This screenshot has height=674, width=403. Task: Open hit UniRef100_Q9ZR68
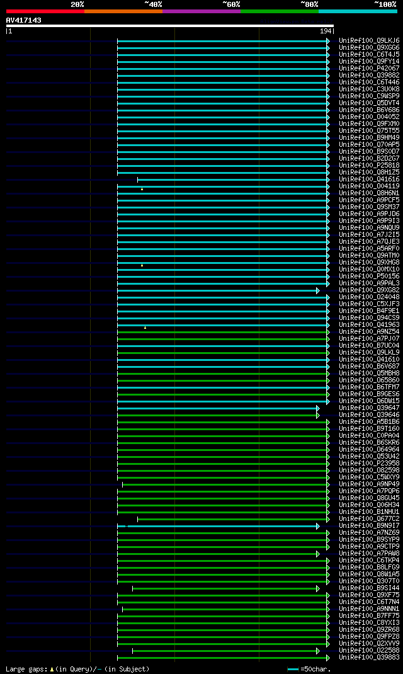[x=369, y=629]
